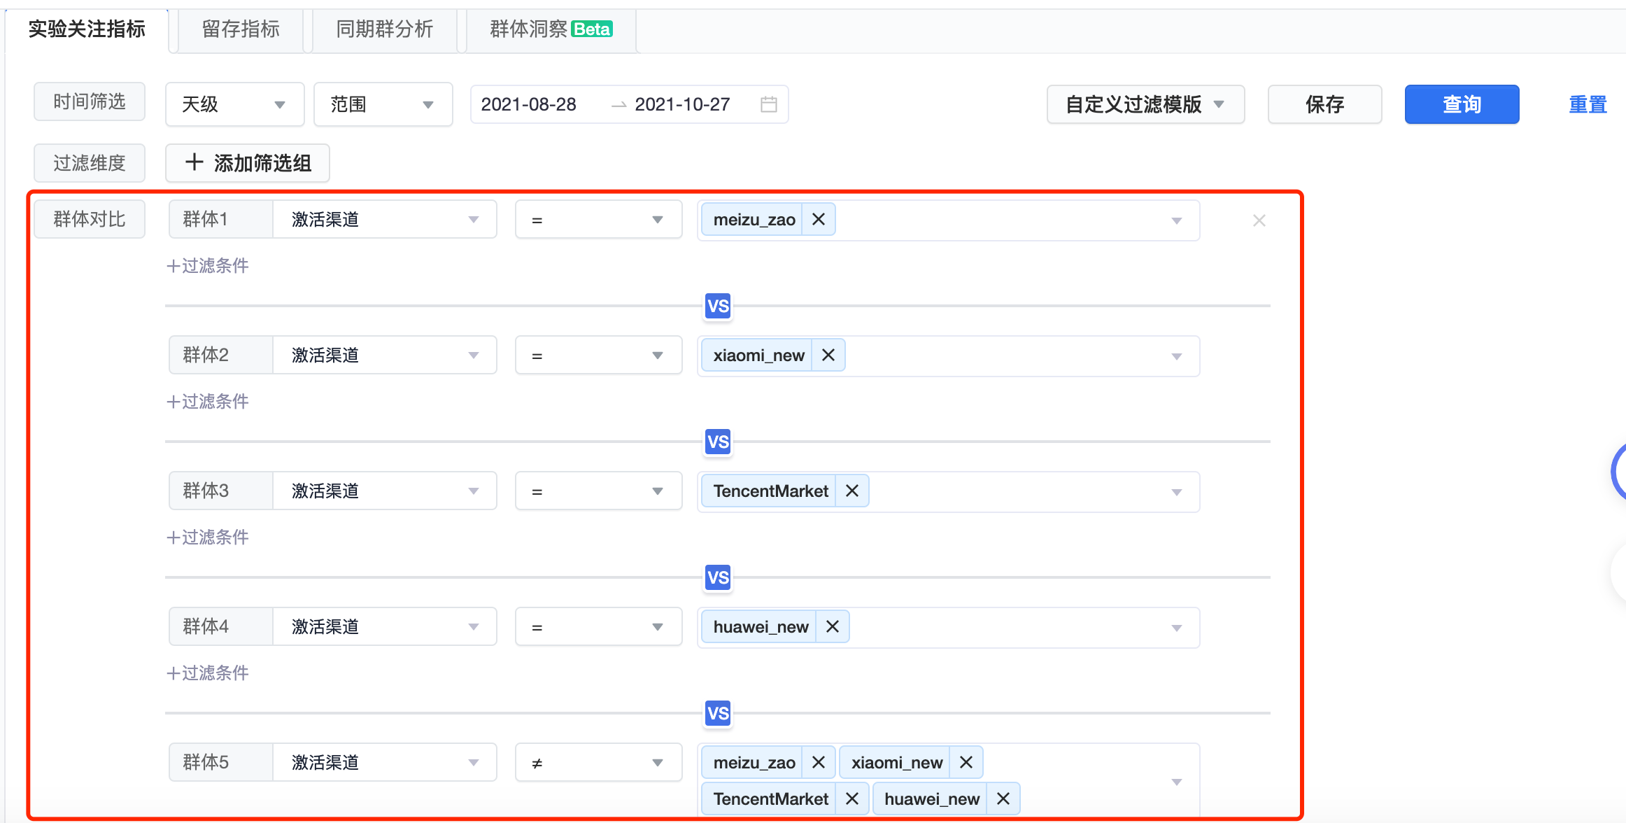Expand 群体5 value list arrow
Screen dimensions: 1626x823
click(1177, 782)
